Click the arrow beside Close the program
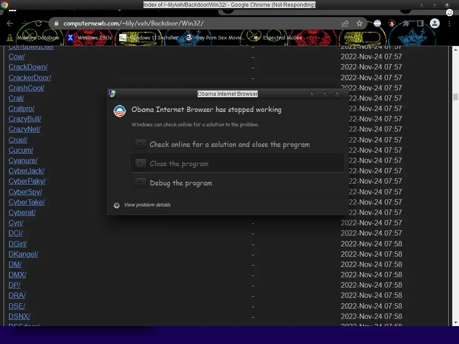 tap(140, 163)
